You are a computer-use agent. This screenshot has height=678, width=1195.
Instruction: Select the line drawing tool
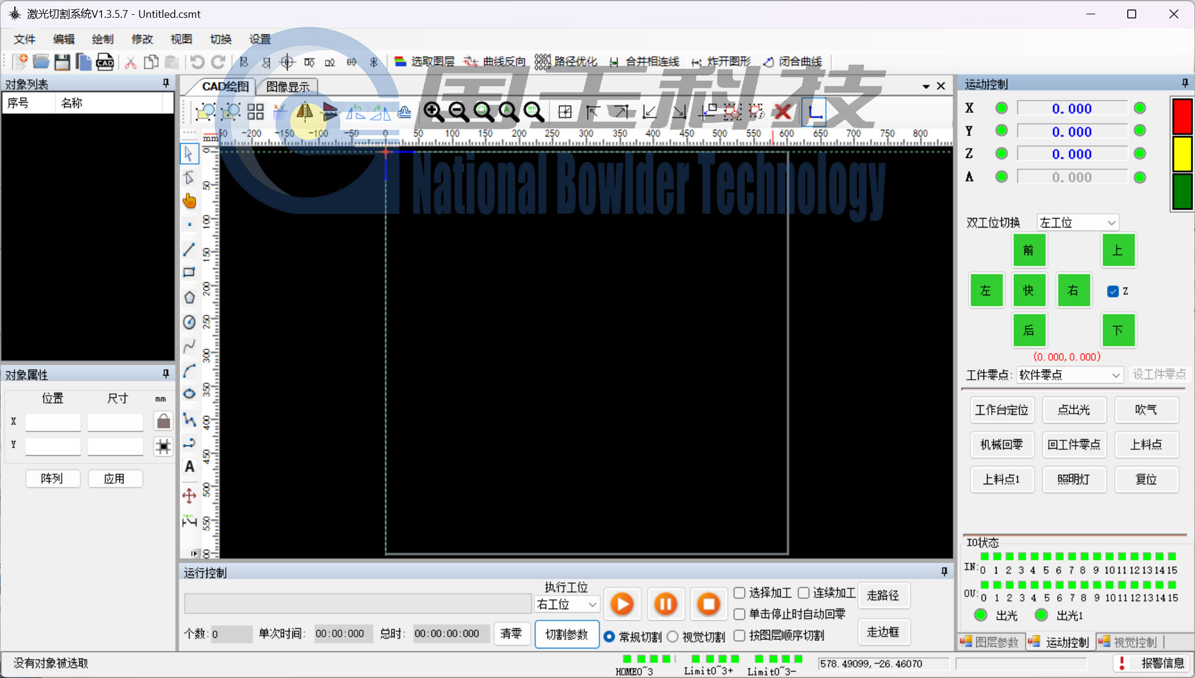189,250
